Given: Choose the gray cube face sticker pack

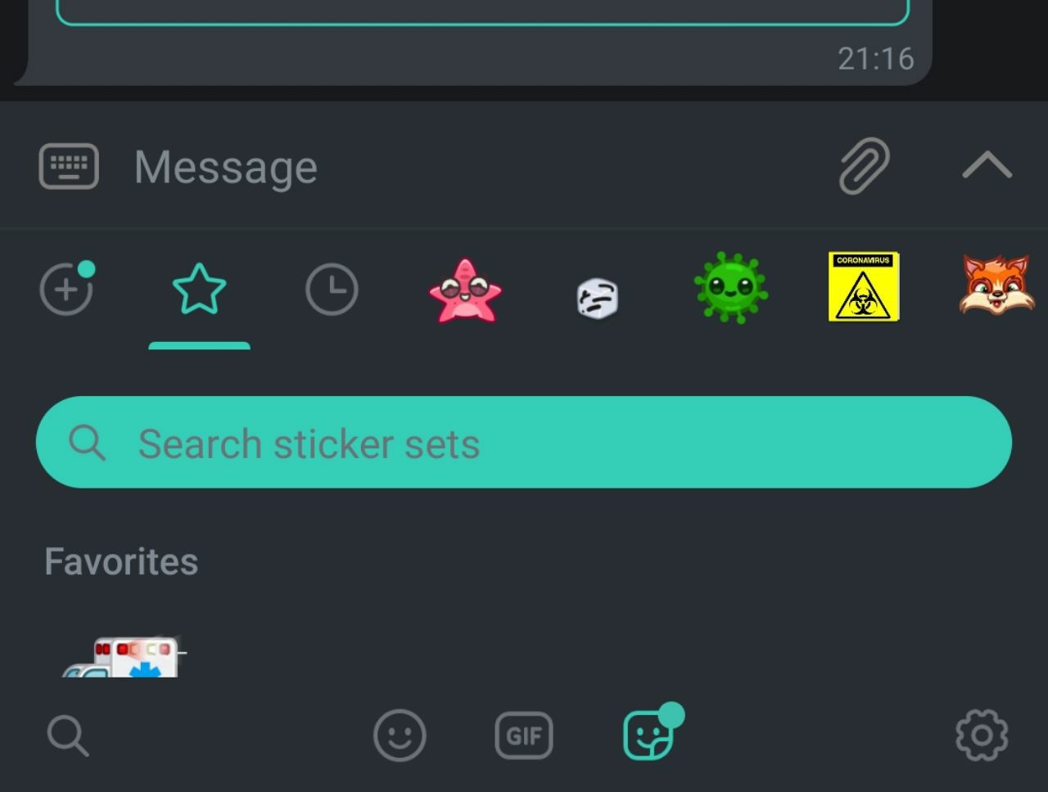Looking at the screenshot, I should click(x=598, y=298).
